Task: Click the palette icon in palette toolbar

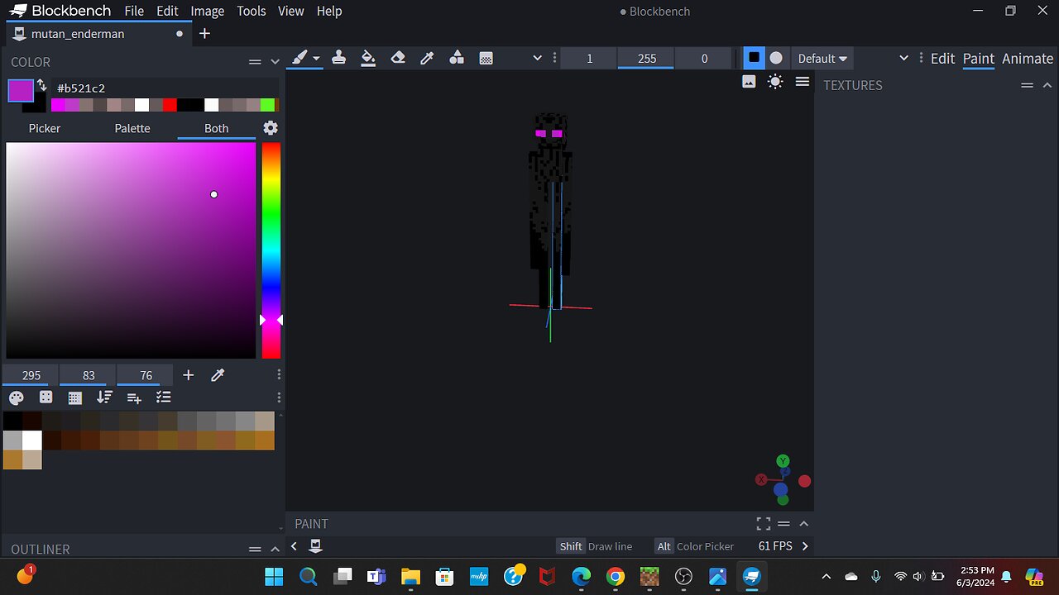Action: click(16, 397)
